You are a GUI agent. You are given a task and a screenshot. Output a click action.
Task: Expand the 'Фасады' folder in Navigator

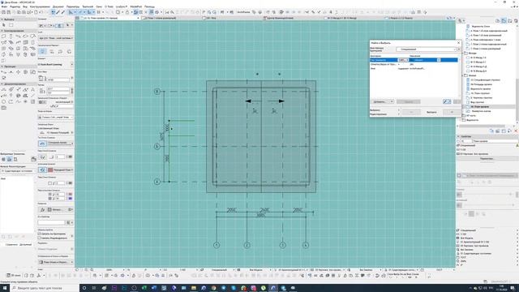tap(463, 53)
